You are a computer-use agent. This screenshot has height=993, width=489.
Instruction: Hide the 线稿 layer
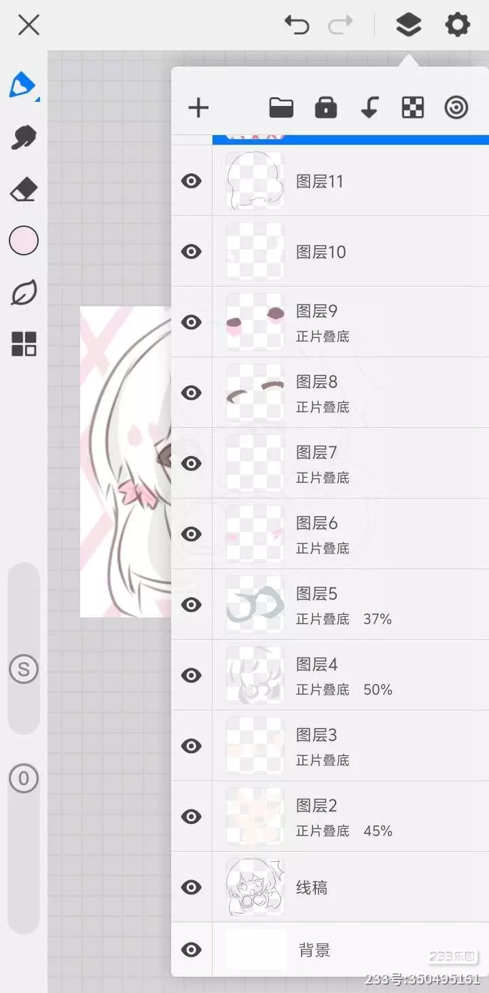coord(192,887)
